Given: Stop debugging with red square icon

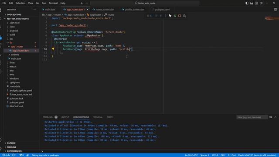Looking at the screenshot, I should pyautogui.click(x=180, y=16).
